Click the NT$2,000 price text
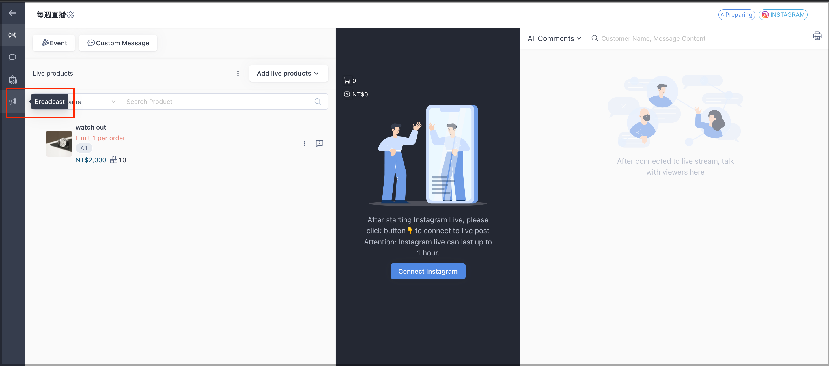 91,160
